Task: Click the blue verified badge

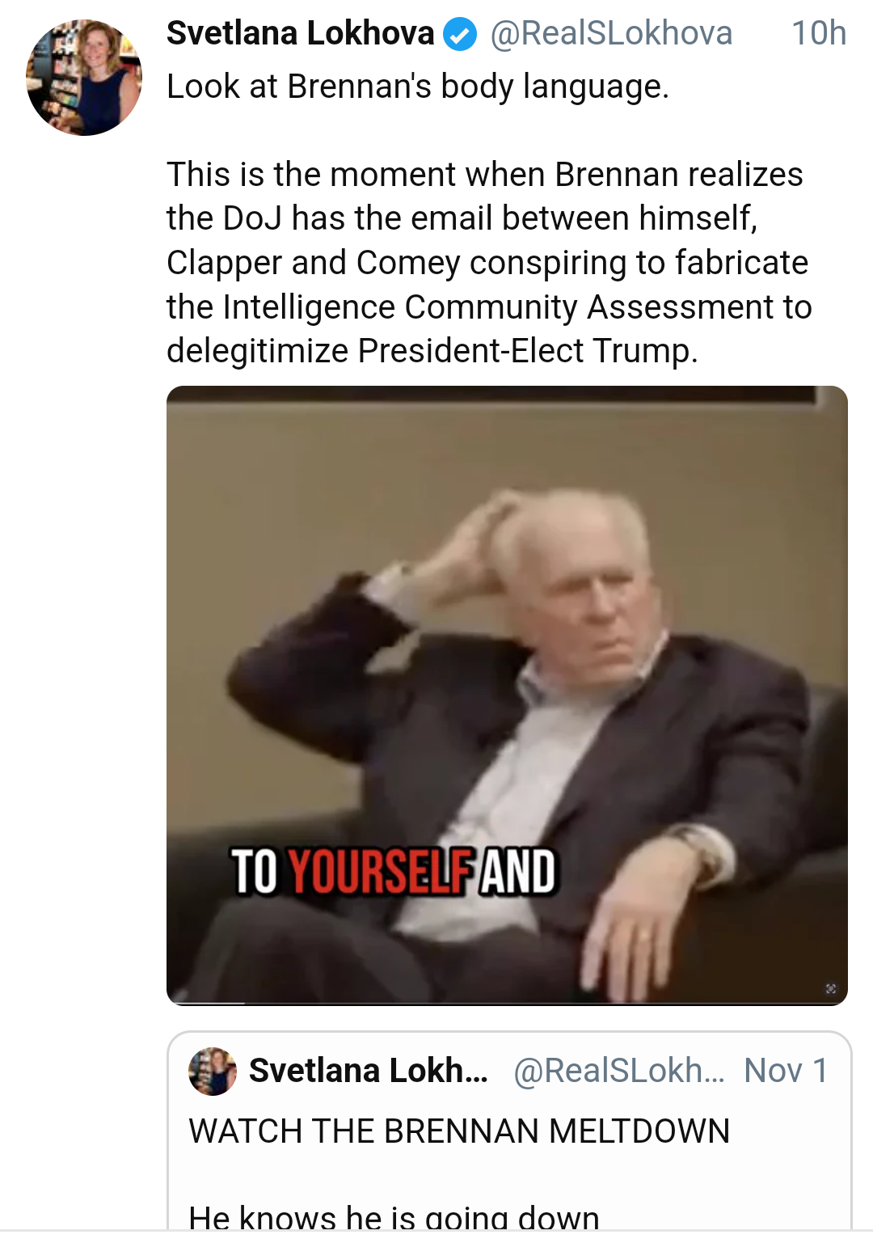Action: click(x=461, y=36)
